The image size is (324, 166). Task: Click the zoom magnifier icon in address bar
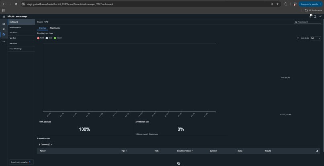coord(272,4)
